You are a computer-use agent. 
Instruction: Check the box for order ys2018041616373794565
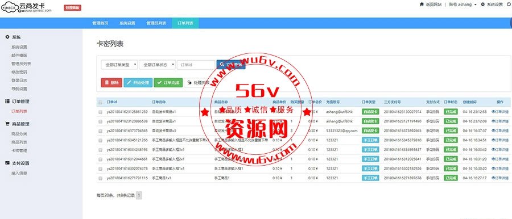101,130
